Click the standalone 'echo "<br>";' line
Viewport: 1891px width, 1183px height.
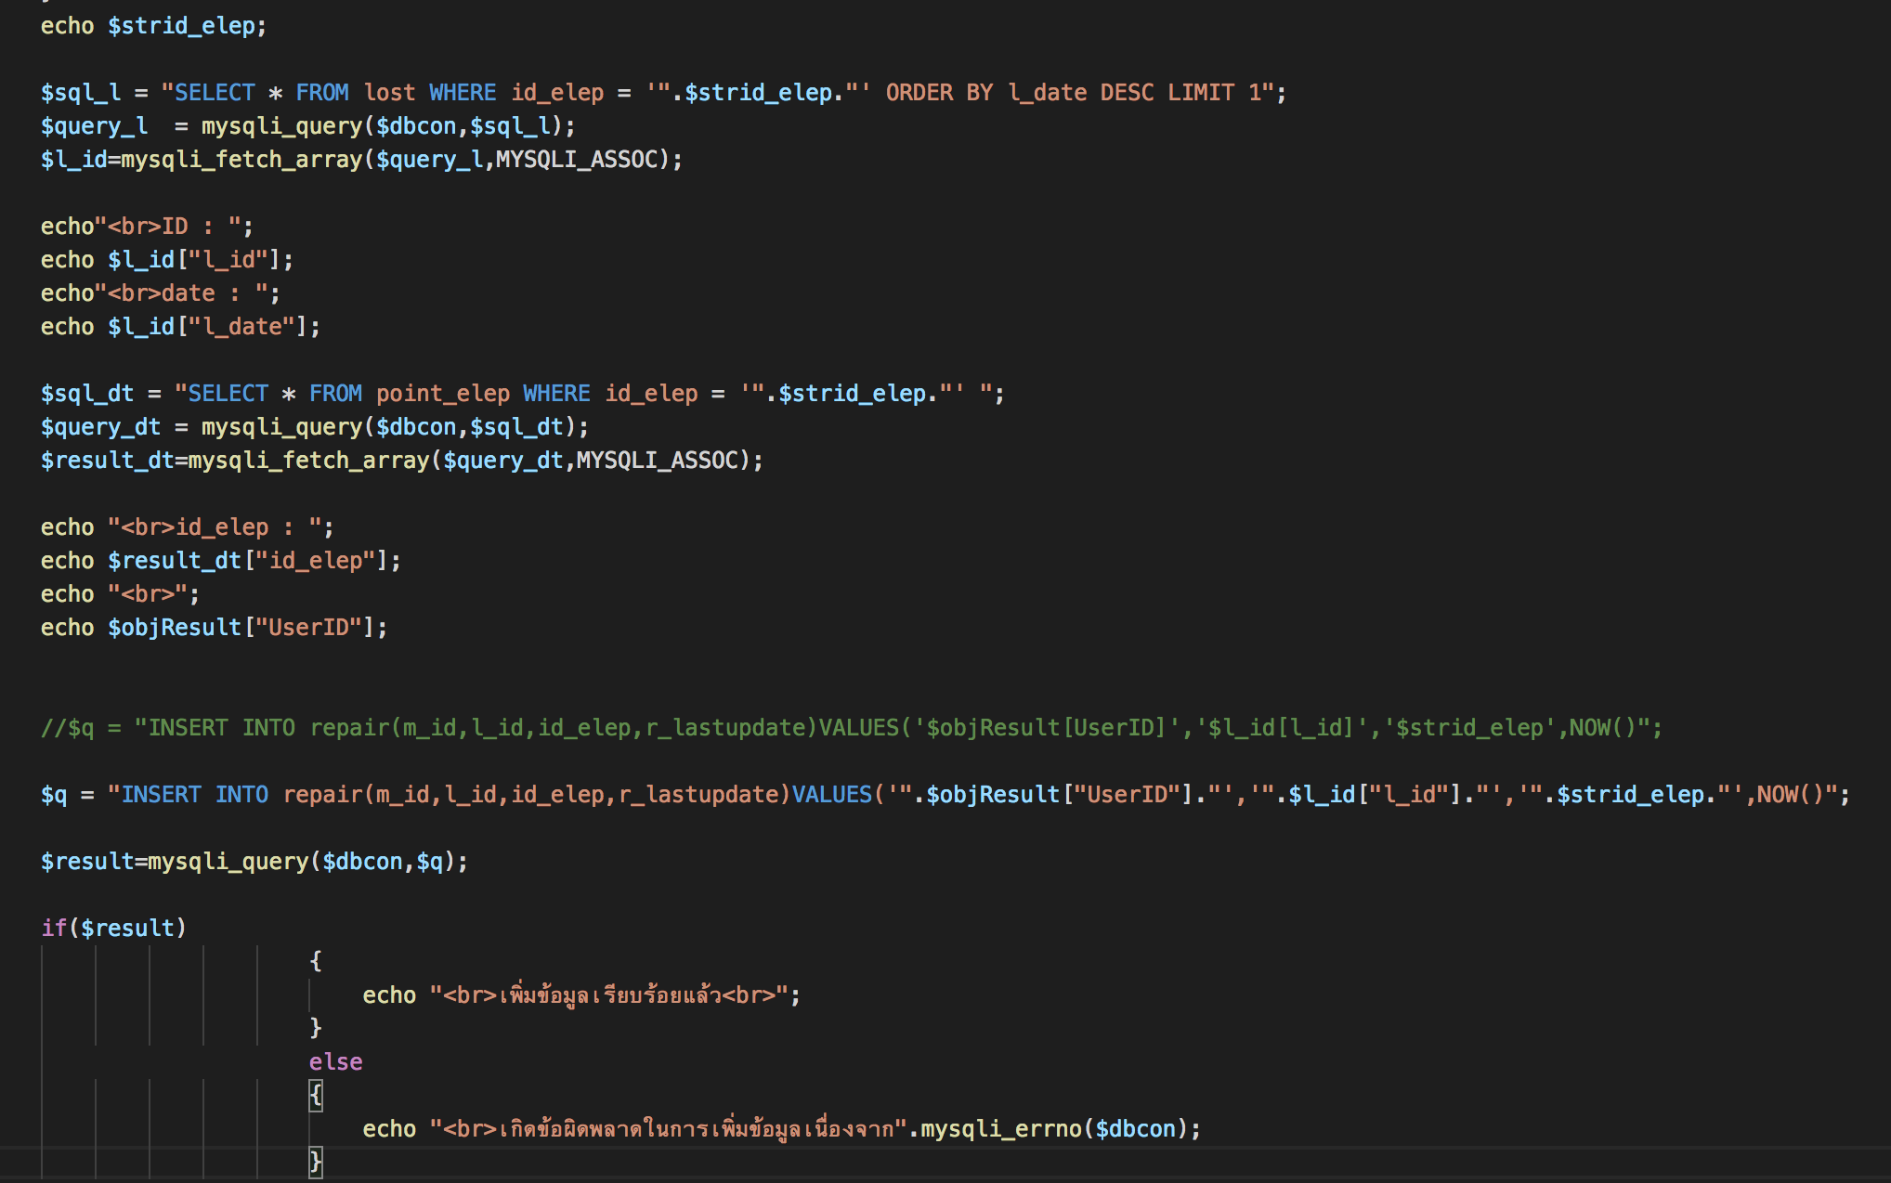coord(120,594)
